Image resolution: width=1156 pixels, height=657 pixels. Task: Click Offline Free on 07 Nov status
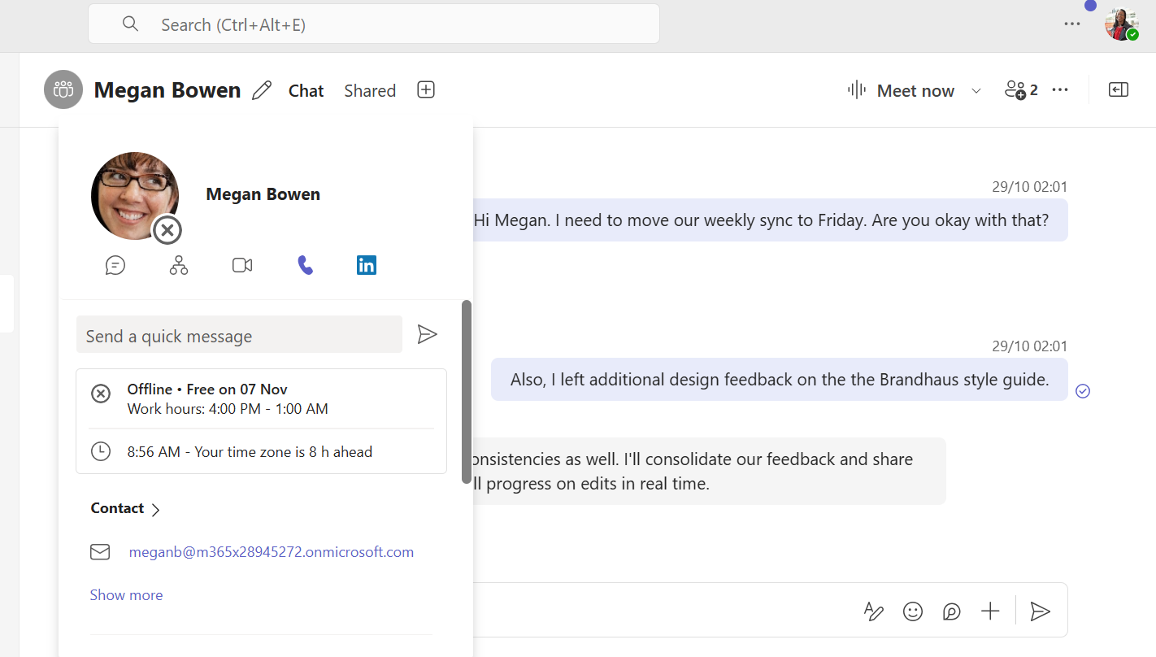pyautogui.click(x=207, y=389)
